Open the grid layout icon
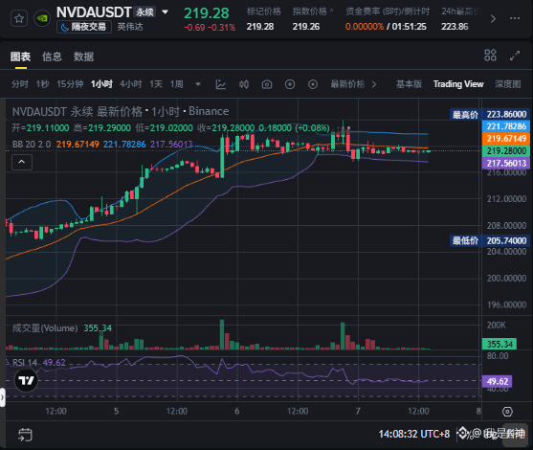Image resolution: width=533 pixels, height=450 pixels. [x=490, y=56]
